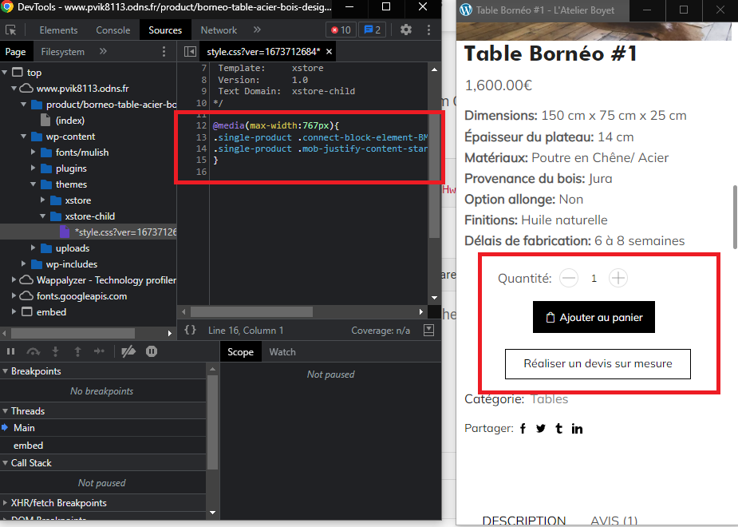Show more DevTools tabs chevron

point(257,30)
